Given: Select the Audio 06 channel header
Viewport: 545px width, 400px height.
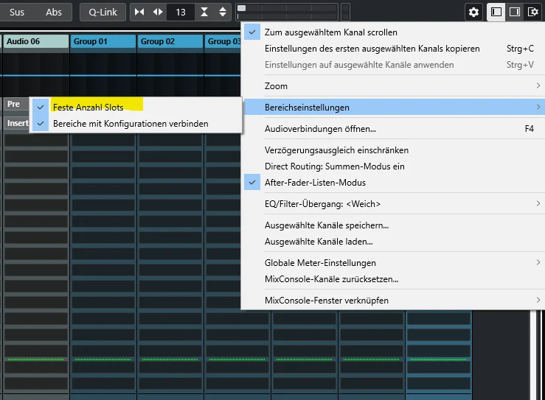Looking at the screenshot, I should [35, 41].
